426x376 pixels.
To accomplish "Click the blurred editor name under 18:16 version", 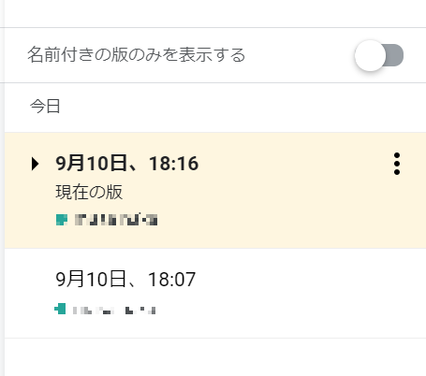I will 116,220.
